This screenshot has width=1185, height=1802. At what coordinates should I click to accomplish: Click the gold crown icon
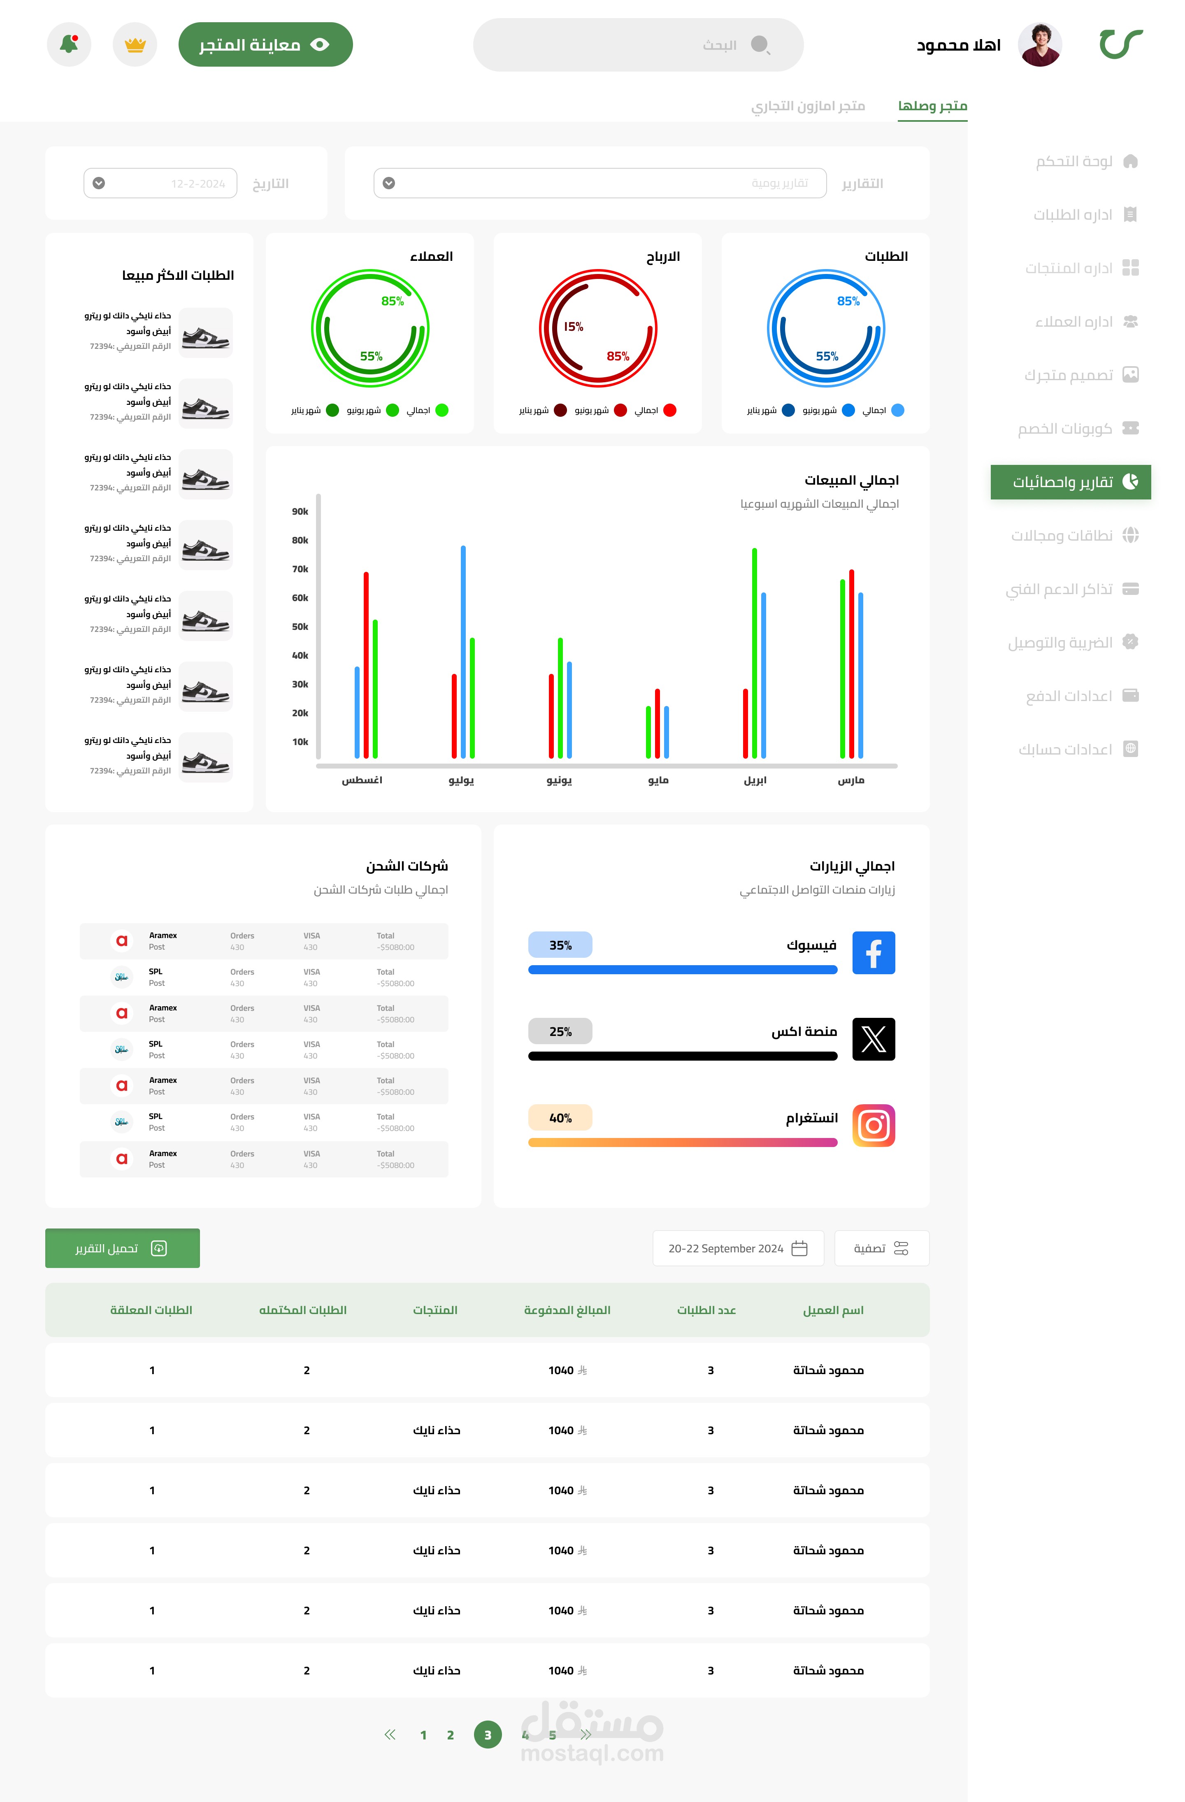pos(135,45)
